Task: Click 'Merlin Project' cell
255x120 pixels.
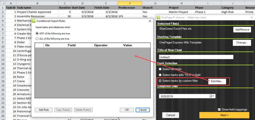Action: tap(181, 12)
